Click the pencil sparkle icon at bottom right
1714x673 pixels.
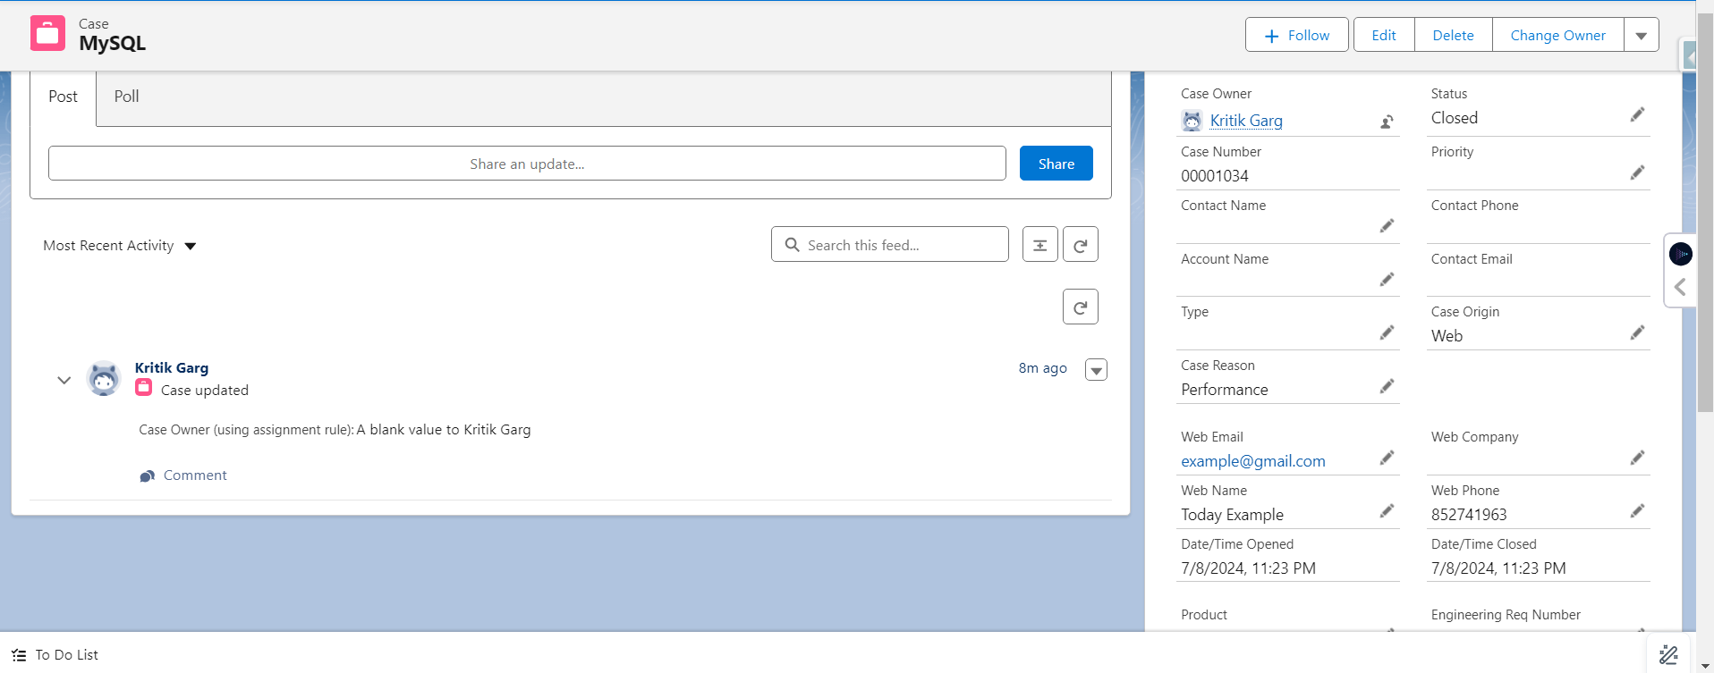click(x=1668, y=655)
